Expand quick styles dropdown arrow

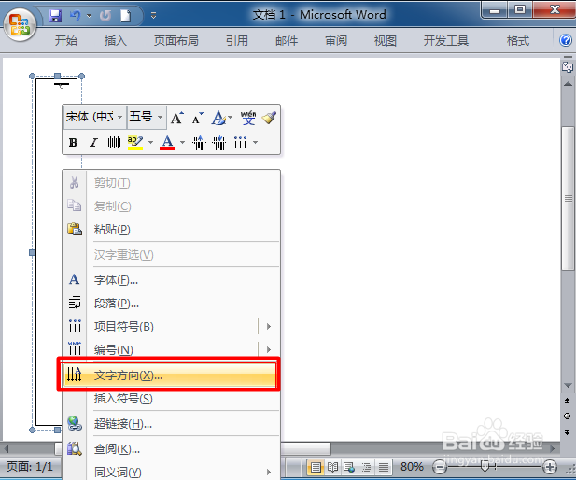pos(231,118)
